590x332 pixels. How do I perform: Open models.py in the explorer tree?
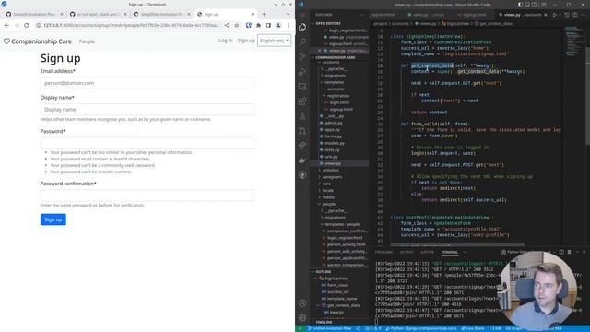click(x=335, y=143)
